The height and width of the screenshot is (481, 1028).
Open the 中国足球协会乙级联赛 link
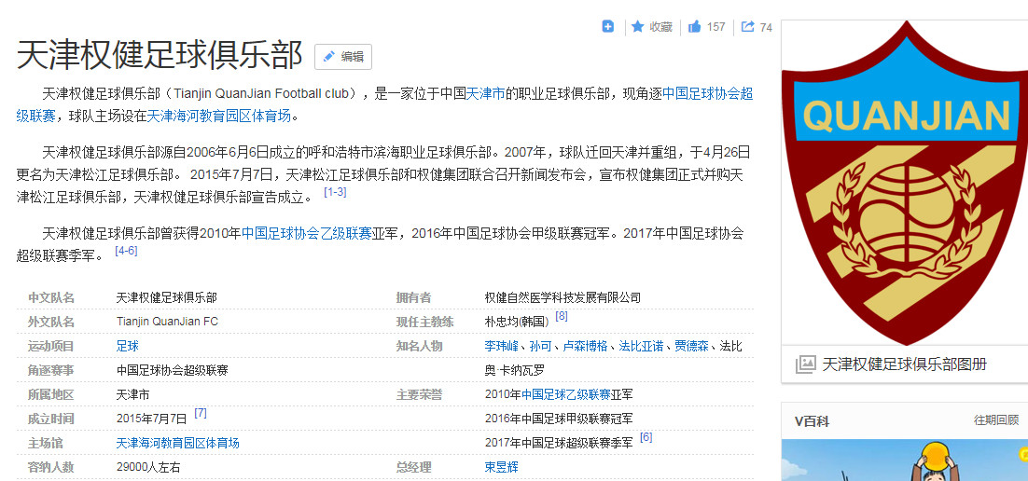click(306, 233)
